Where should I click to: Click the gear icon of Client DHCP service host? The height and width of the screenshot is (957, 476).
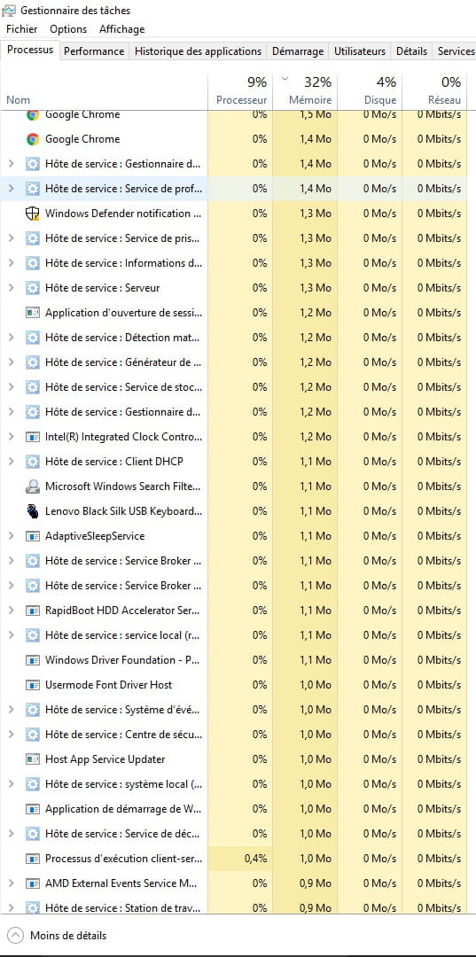pos(32,462)
